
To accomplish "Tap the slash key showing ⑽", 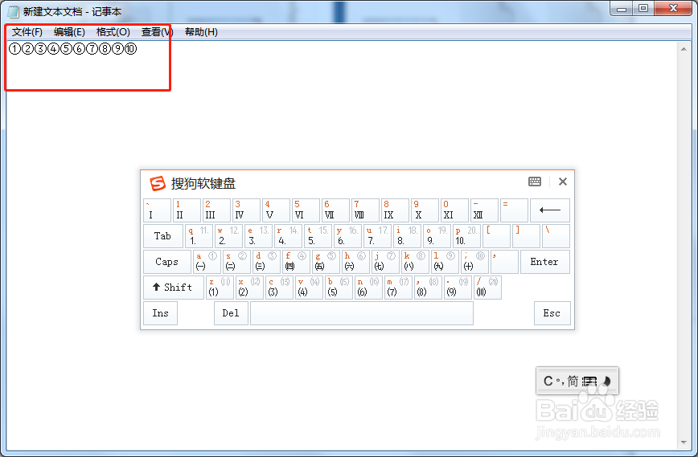I will [488, 288].
